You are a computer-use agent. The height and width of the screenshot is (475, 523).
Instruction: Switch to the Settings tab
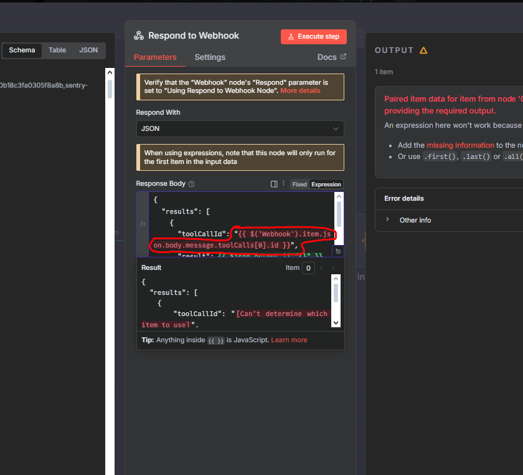point(210,57)
